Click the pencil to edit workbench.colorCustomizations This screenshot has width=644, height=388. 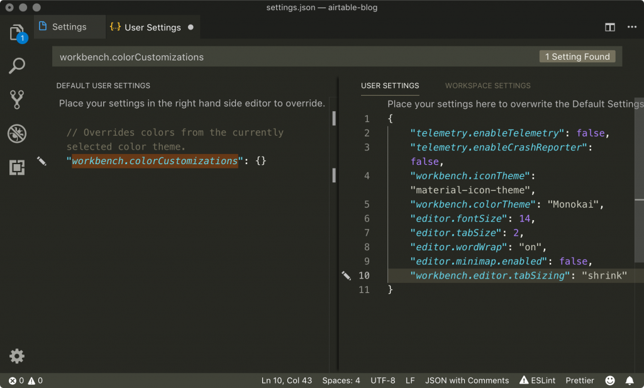click(x=42, y=161)
